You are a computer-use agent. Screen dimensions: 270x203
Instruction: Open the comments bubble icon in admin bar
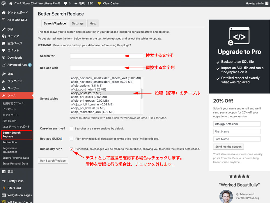coord(65,3)
